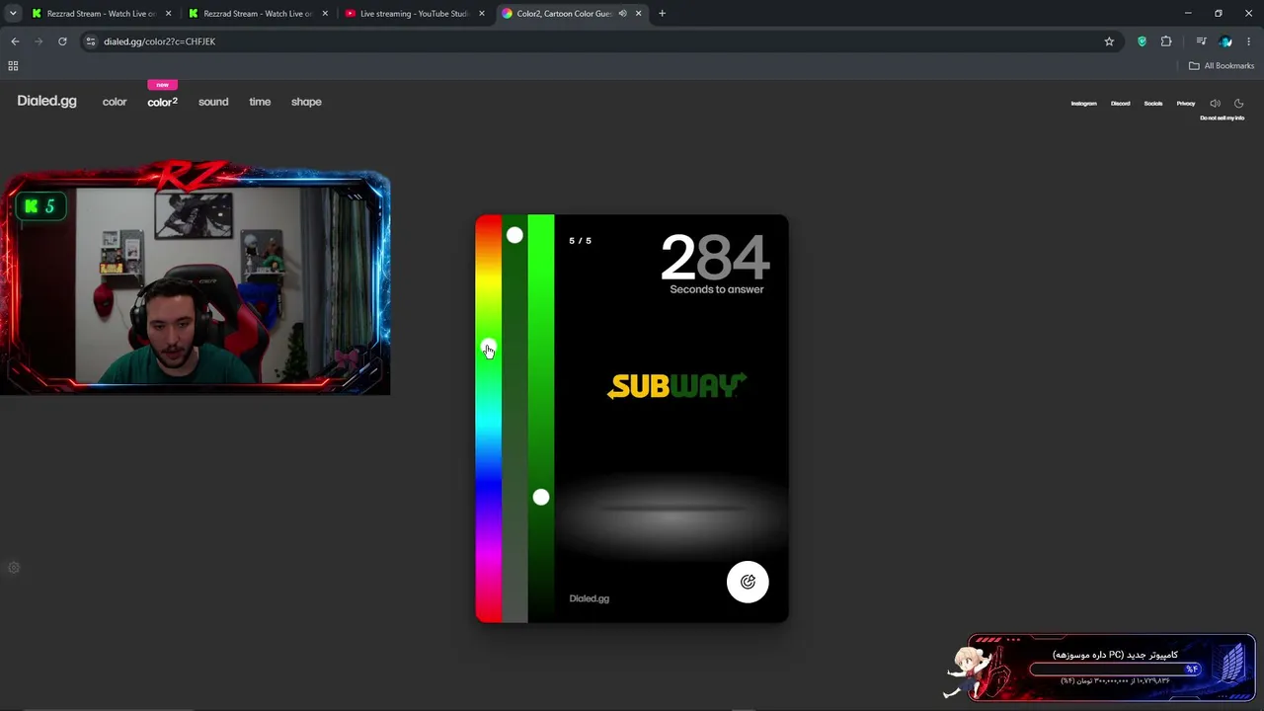The height and width of the screenshot is (711, 1264).
Task: Switch the site to dark mode moon icon
Action: click(x=1239, y=103)
